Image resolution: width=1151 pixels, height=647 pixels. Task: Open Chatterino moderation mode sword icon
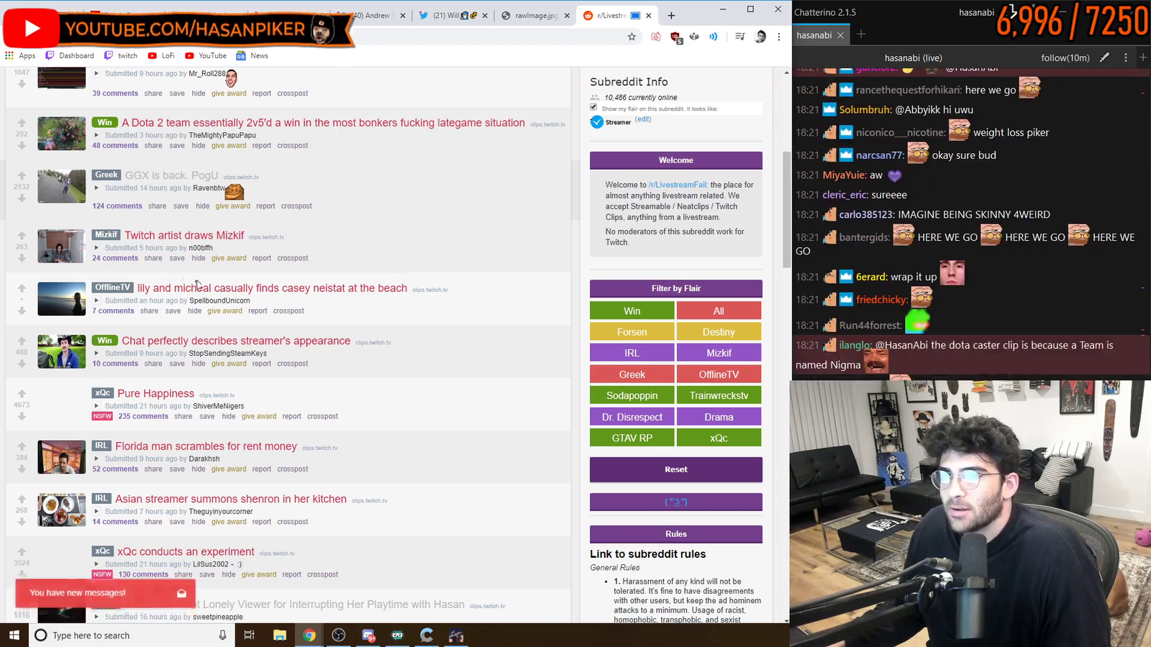1104,58
